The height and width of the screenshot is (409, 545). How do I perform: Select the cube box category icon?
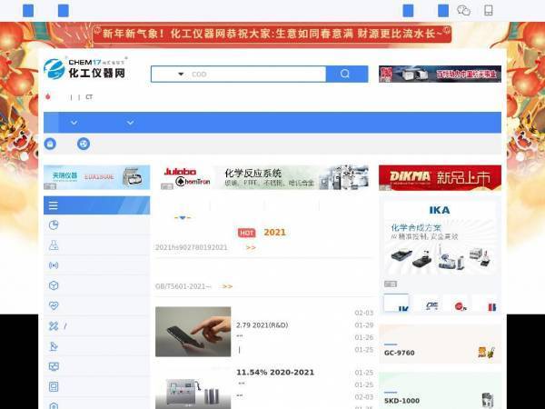54,285
